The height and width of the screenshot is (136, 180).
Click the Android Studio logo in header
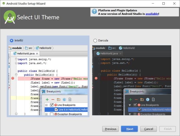click(10, 17)
